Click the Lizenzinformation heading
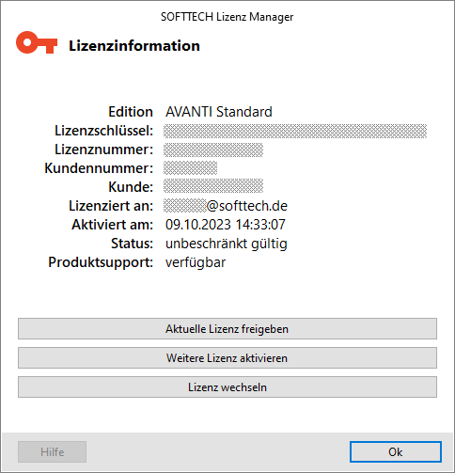Screen dimensions: 455x473 134,46
